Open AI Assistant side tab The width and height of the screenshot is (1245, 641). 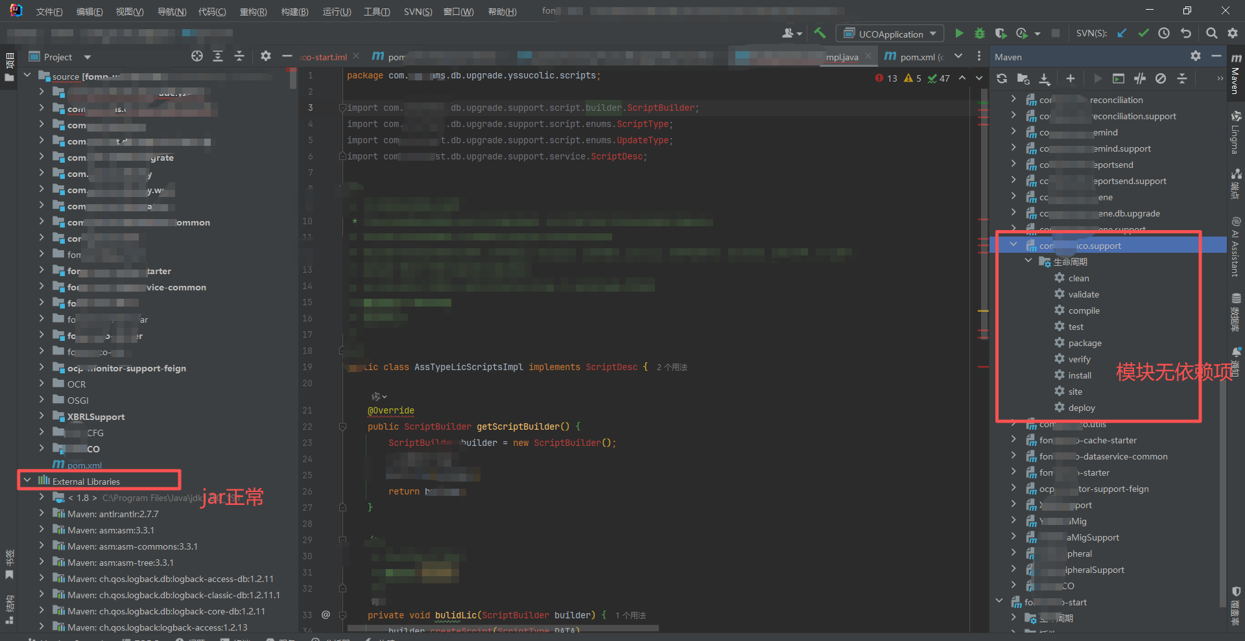tap(1236, 247)
